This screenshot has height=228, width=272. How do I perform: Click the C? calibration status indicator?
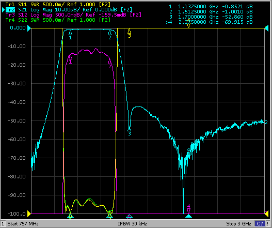tap(260, 223)
